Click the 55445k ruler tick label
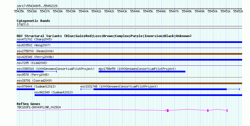Image resolution: width=250 pixels, height=126 pixels. point(148,11)
